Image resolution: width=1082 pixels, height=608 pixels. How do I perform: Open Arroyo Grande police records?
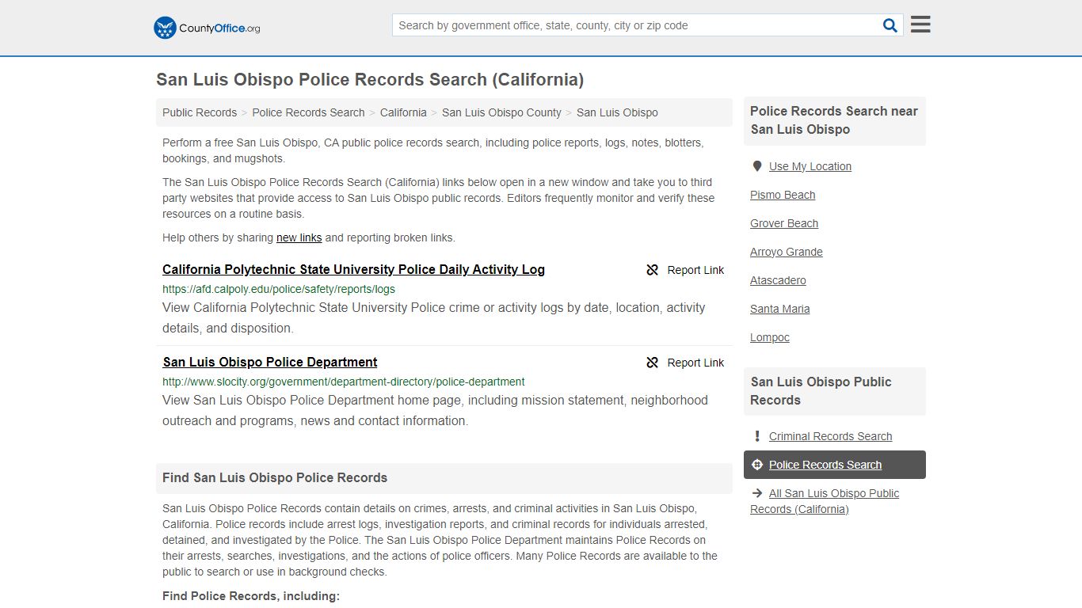tap(787, 252)
